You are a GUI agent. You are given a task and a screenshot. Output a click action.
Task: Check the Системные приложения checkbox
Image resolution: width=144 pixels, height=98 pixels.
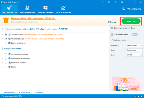[x=6, y=54]
